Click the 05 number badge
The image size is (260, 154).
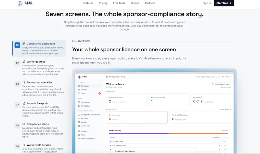17,125
